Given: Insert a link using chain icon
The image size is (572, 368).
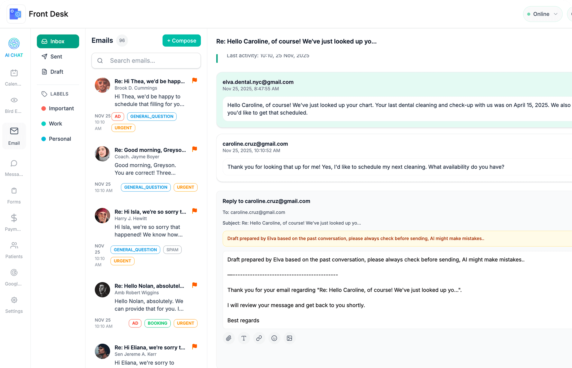Looking at the screenshot, I should 259,338.
